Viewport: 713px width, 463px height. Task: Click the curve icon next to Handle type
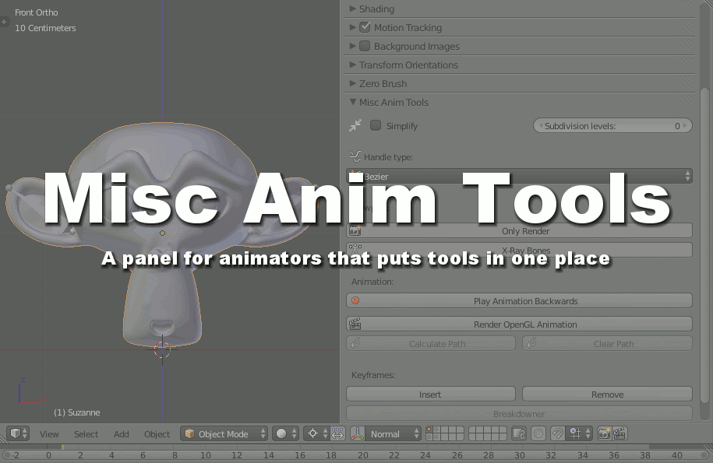[x=355, y=156]
